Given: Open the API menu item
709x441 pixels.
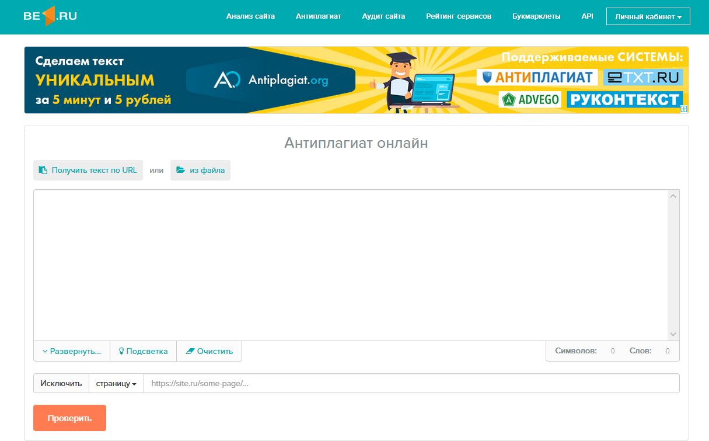Looking at the screenshot, I should coord(588,16).
